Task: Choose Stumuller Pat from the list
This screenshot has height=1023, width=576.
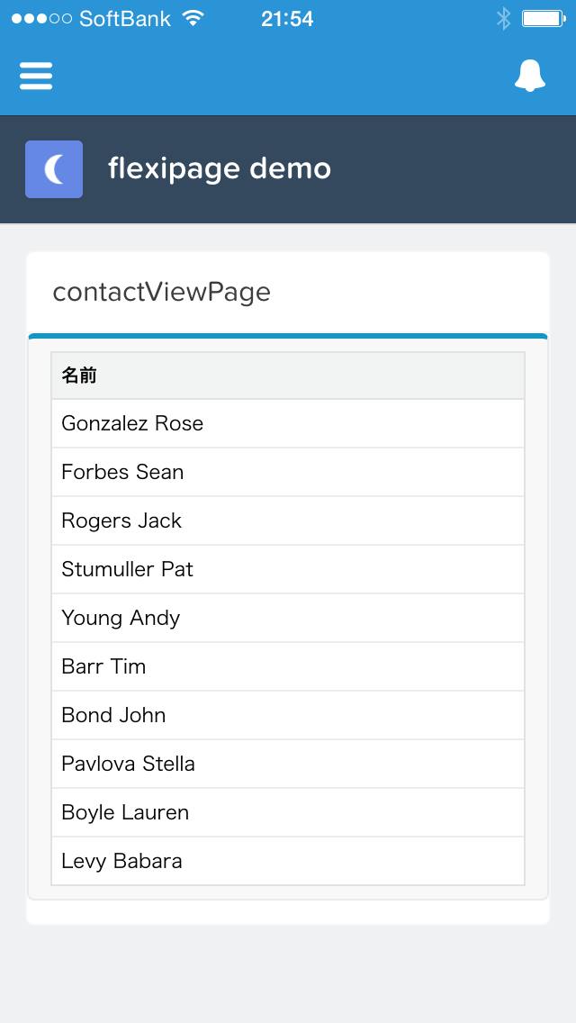Action: [127, 569]
